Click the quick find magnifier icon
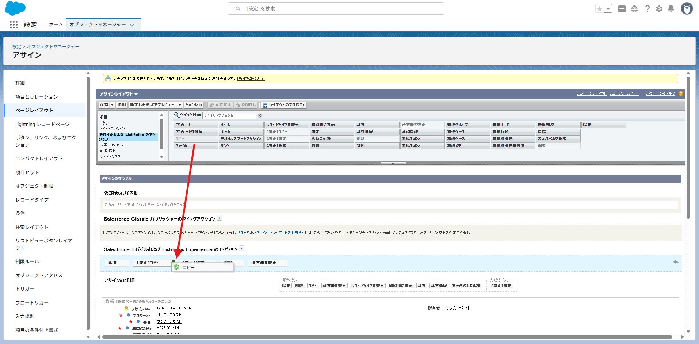Image resolution: width=699 pixels, height=344 pixels. [x=177, y=115]
